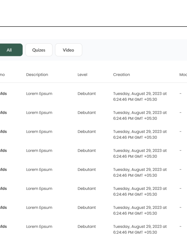Open the first row's sfds entry
Screen dimensions: 187x241
click(3, 94)
